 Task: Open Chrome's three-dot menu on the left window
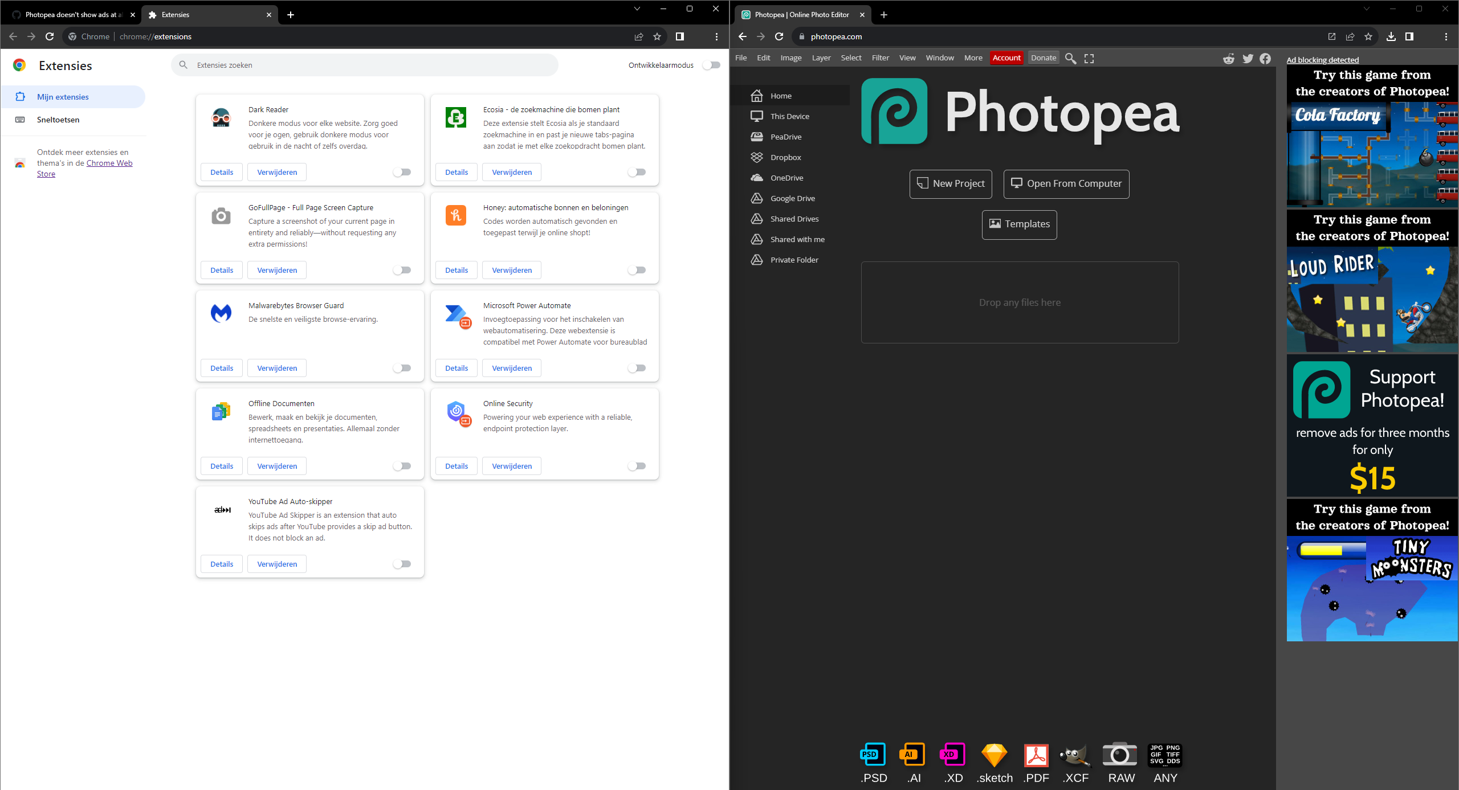[716, 36]
